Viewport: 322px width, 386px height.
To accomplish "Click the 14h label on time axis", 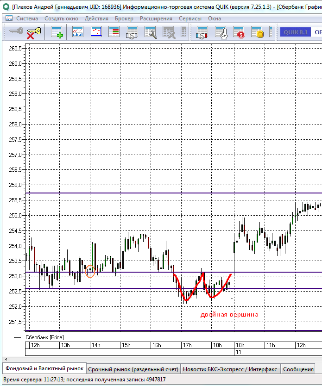I will click(96, 345).
